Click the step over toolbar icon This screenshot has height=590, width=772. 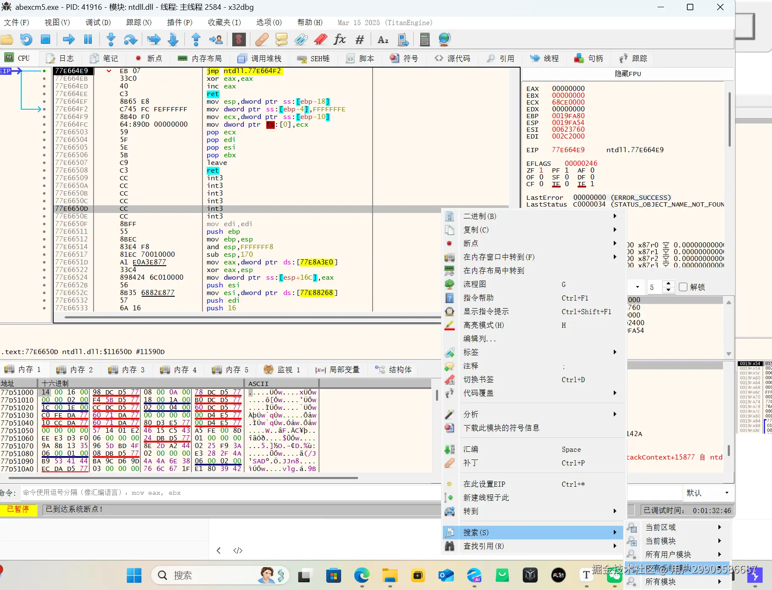130,40
